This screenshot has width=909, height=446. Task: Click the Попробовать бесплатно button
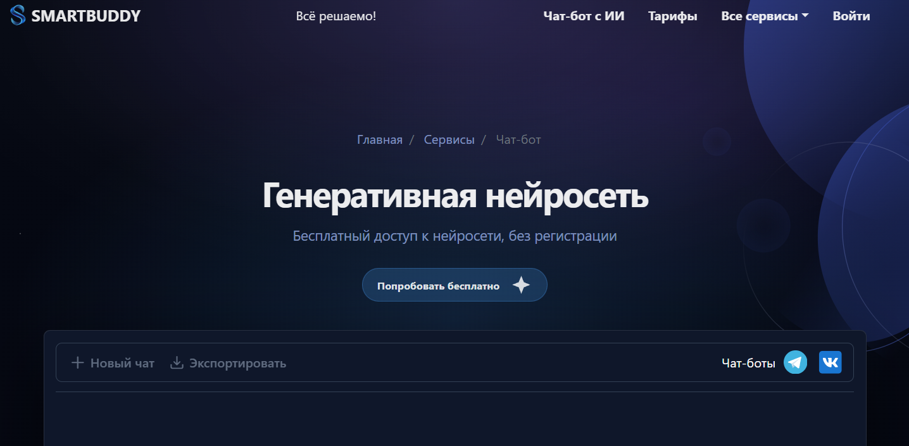point(454,285)
